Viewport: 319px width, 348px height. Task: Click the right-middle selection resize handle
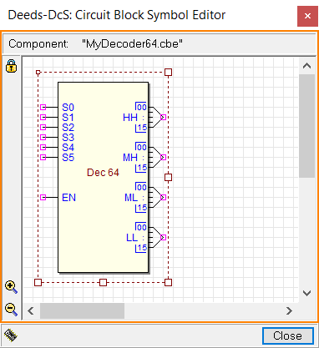coord(168,177)
